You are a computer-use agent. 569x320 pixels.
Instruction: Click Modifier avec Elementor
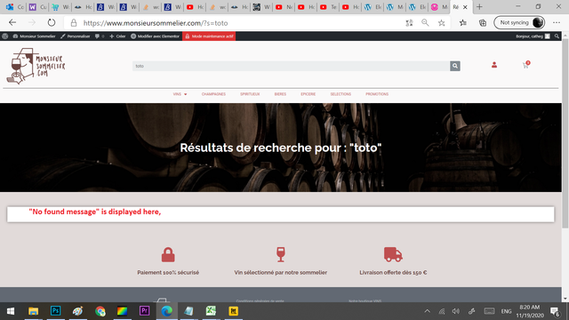pos(155,36)
